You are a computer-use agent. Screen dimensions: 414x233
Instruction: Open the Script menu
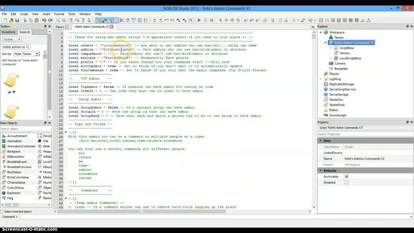[24, 14]
